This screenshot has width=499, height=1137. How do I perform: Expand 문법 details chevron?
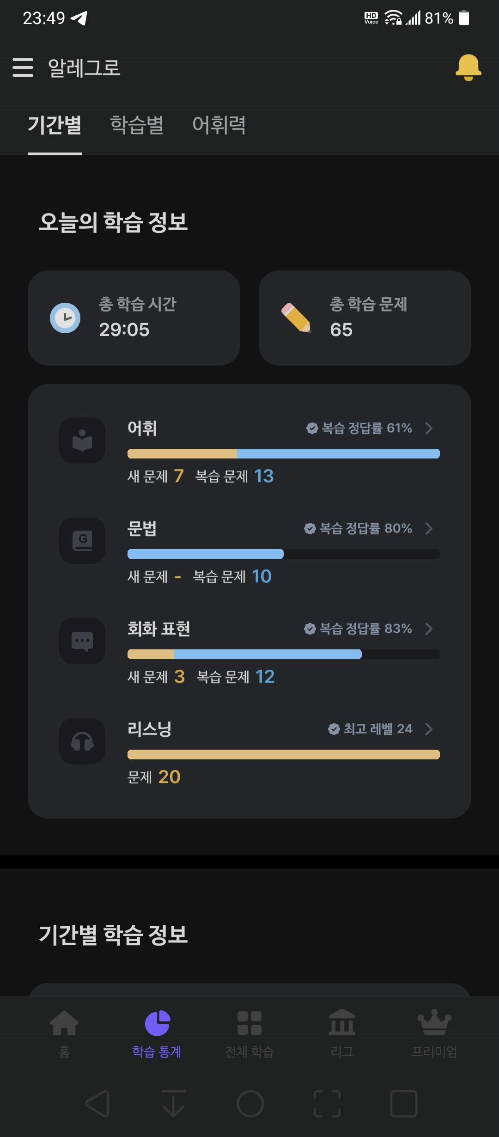tap(429, 528)
